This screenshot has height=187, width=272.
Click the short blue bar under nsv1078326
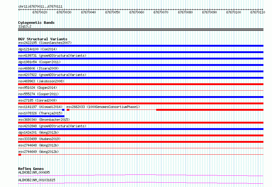pos(41,116)
